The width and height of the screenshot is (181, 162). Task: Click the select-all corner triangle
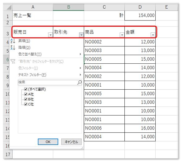[x=9, y=7]
